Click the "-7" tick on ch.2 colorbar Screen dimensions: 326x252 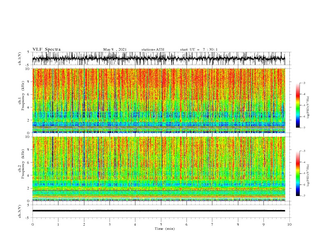pyautogui.click(x=303, y=196)
